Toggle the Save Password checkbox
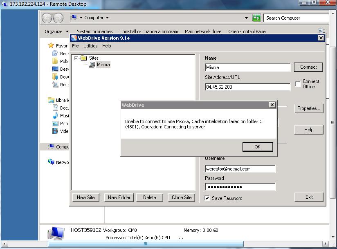Viewport: 337px width, 249px height. (207, 198)
